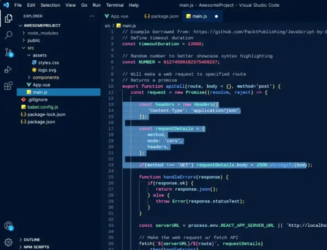The width and height of the screenshot is (327, 250).
Task: Click the unsaved dot on main.js tab
Action: click(x=216, y=16)
